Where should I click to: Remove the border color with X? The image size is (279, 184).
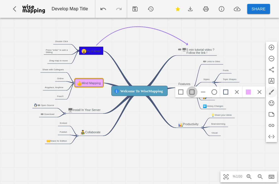[x=237, y=92]
